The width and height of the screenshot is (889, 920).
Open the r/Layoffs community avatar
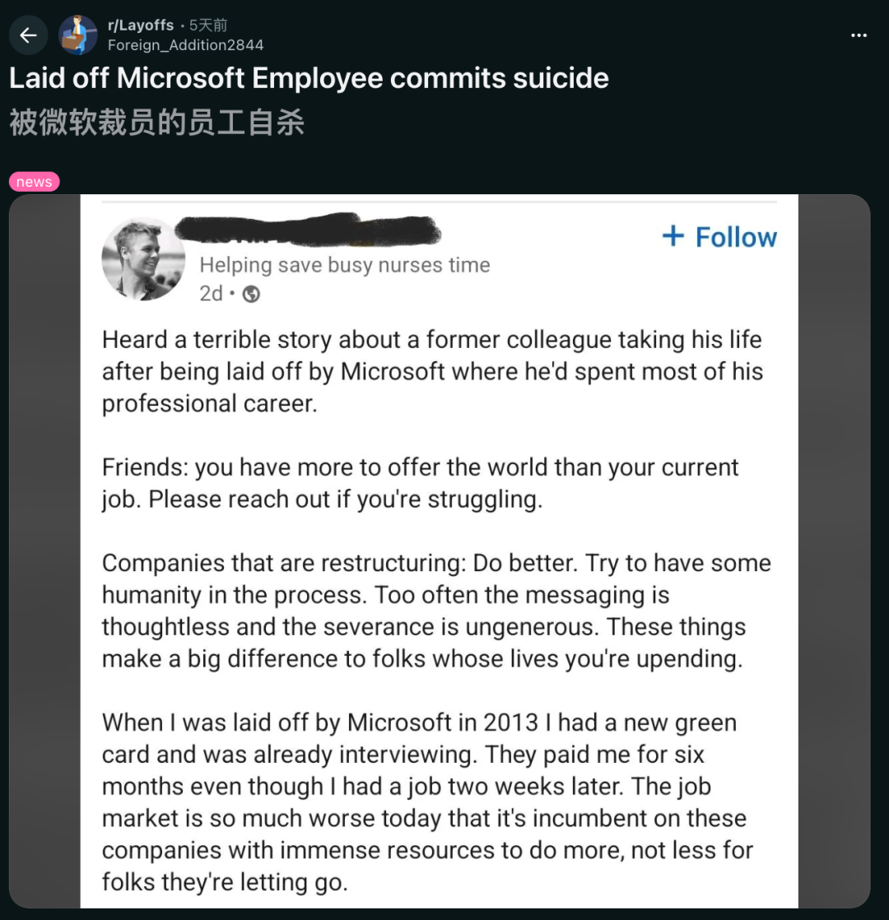coord(78,35)
